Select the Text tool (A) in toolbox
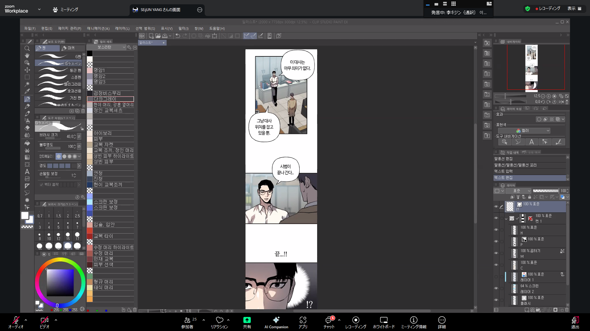Image resolution: width=590 pixels, height=331 pixels. 27,172
